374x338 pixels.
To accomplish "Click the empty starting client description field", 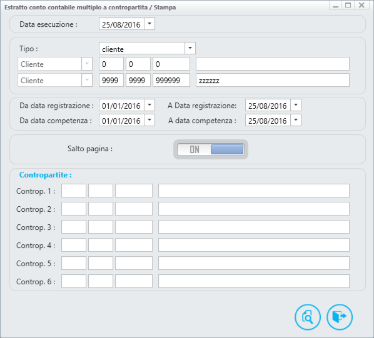I will click(x=273, y=64).
